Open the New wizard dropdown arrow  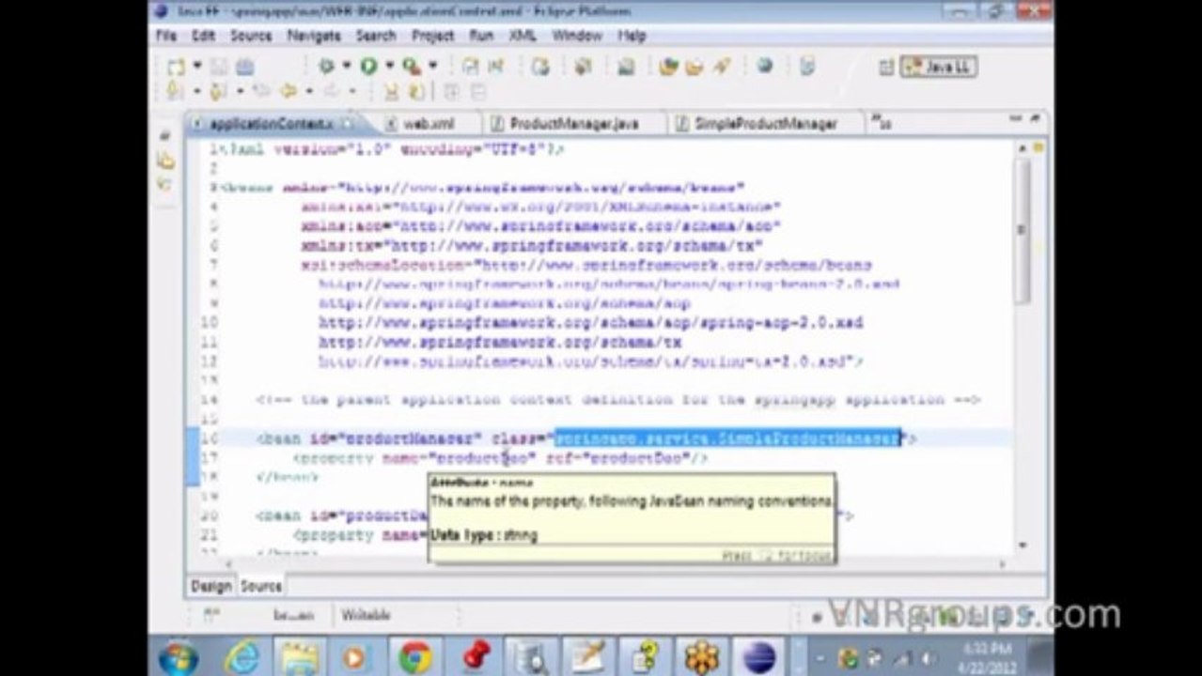197,67
